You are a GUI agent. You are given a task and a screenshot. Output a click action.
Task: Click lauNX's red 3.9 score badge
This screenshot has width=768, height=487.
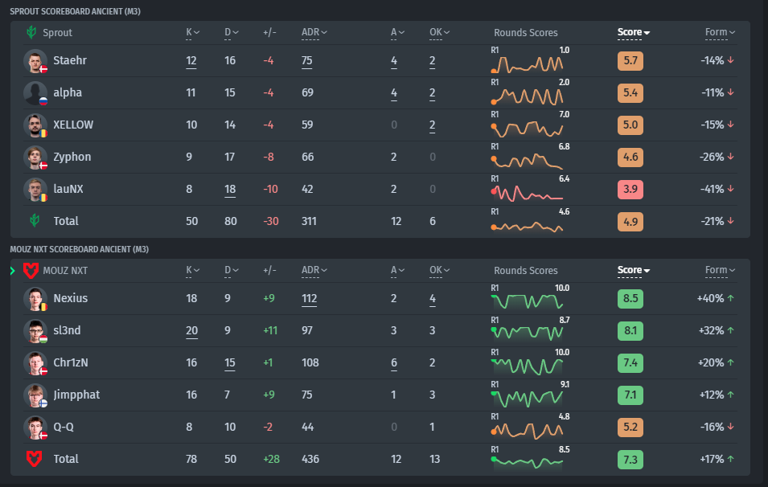[x=630, y=190]
